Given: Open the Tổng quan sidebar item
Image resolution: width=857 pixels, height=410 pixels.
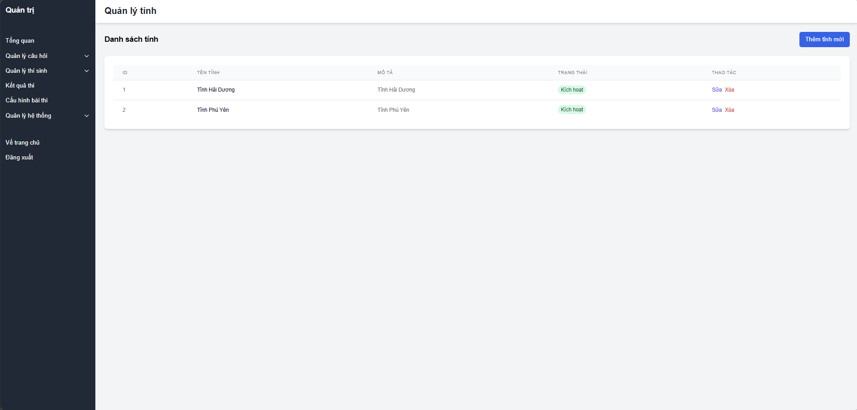Looking at the screenshot, I should pyautogui.click(x=20, y=40).
